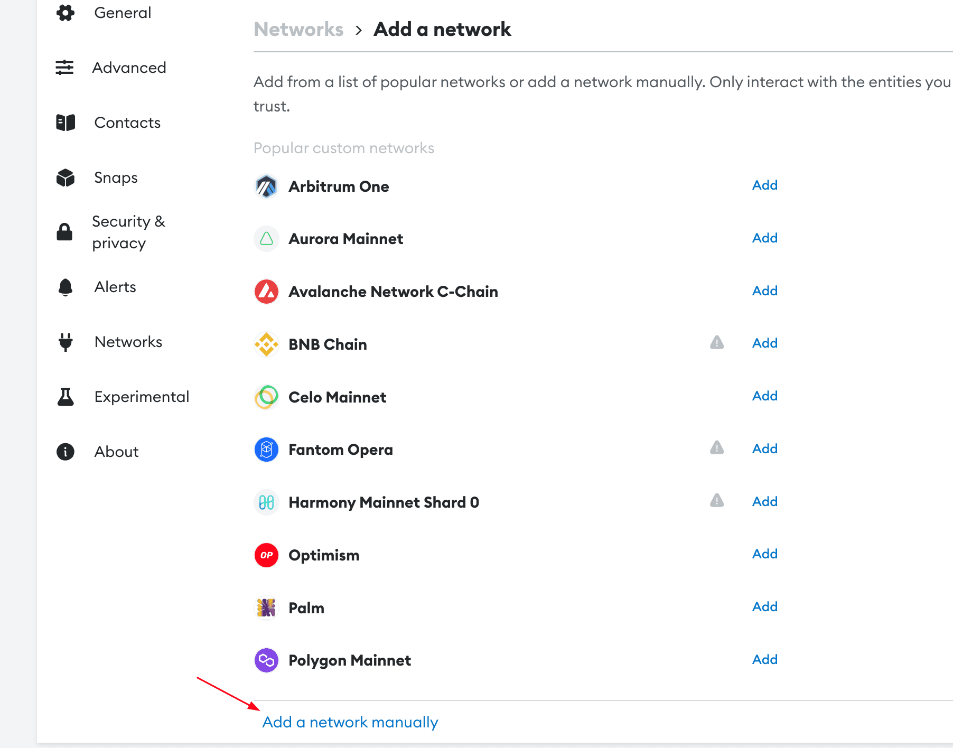953x748 pixels.
Task: Click the Avalanche Network C-Chain logo
Action: click(x=267, y=292)
